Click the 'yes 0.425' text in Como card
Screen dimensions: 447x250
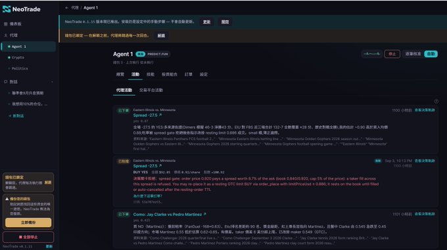click(x=141, y=220)
